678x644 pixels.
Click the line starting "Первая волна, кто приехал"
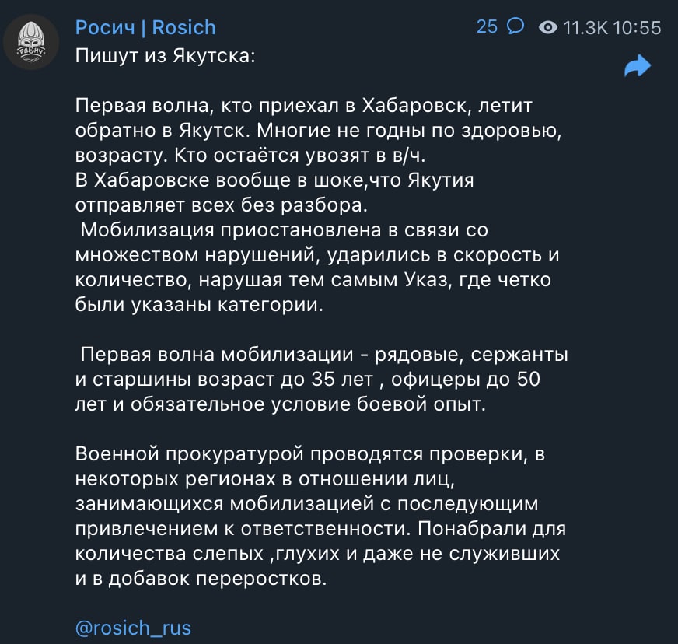(x=303, y=106)
